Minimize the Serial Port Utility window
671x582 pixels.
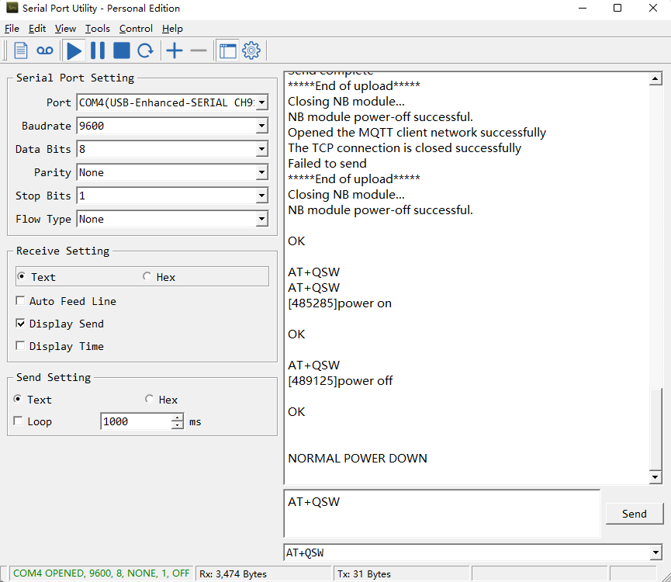click(x=583, y=8)
